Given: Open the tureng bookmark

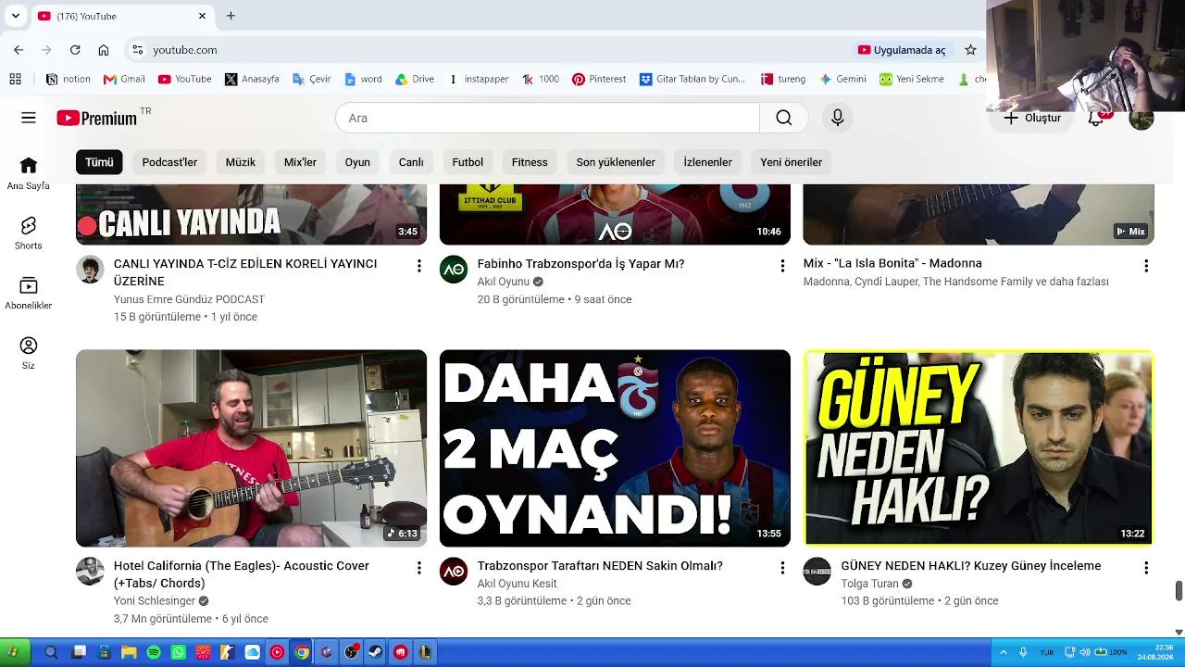Looking at the screenshot, I should 783,79.
